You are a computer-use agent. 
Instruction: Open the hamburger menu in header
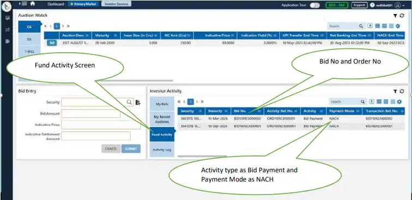tap(24, 4)
